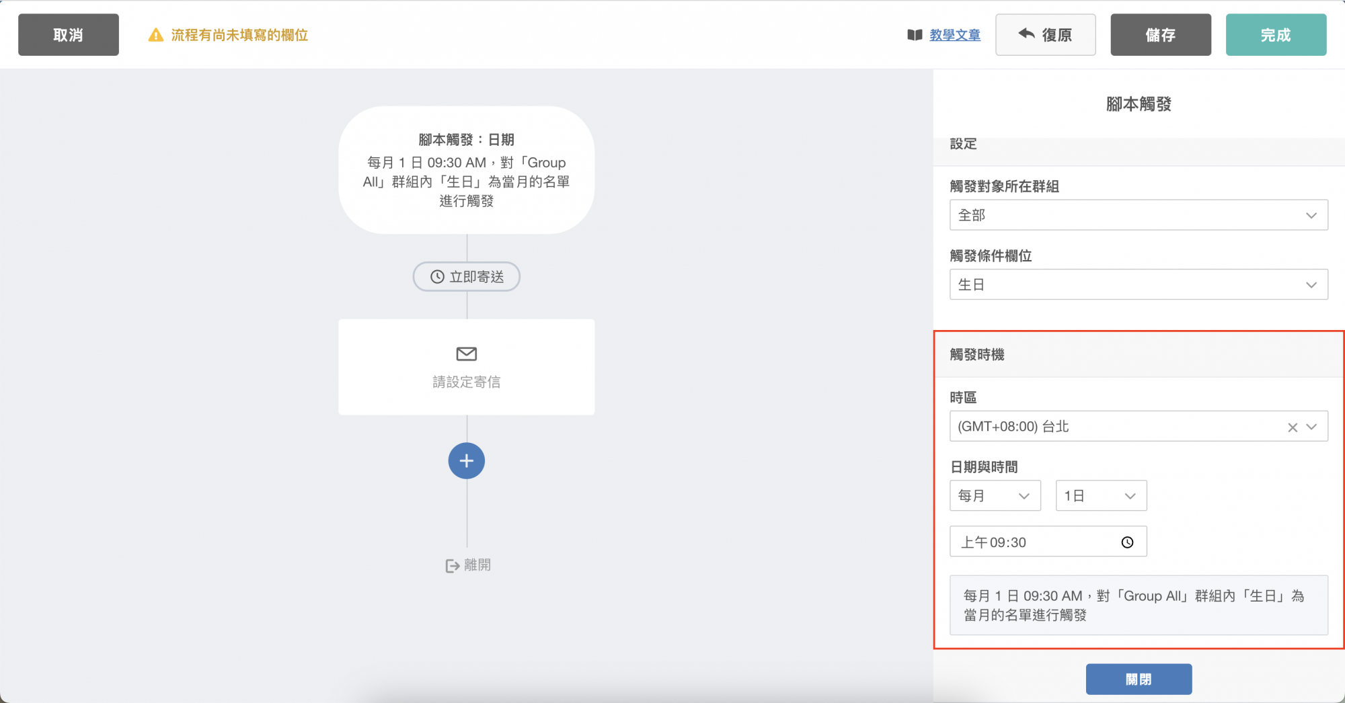Screen dimensions: 1345x703
Task: Expand timezone list via chevron arrow
Action: [x=1311, y=427]
